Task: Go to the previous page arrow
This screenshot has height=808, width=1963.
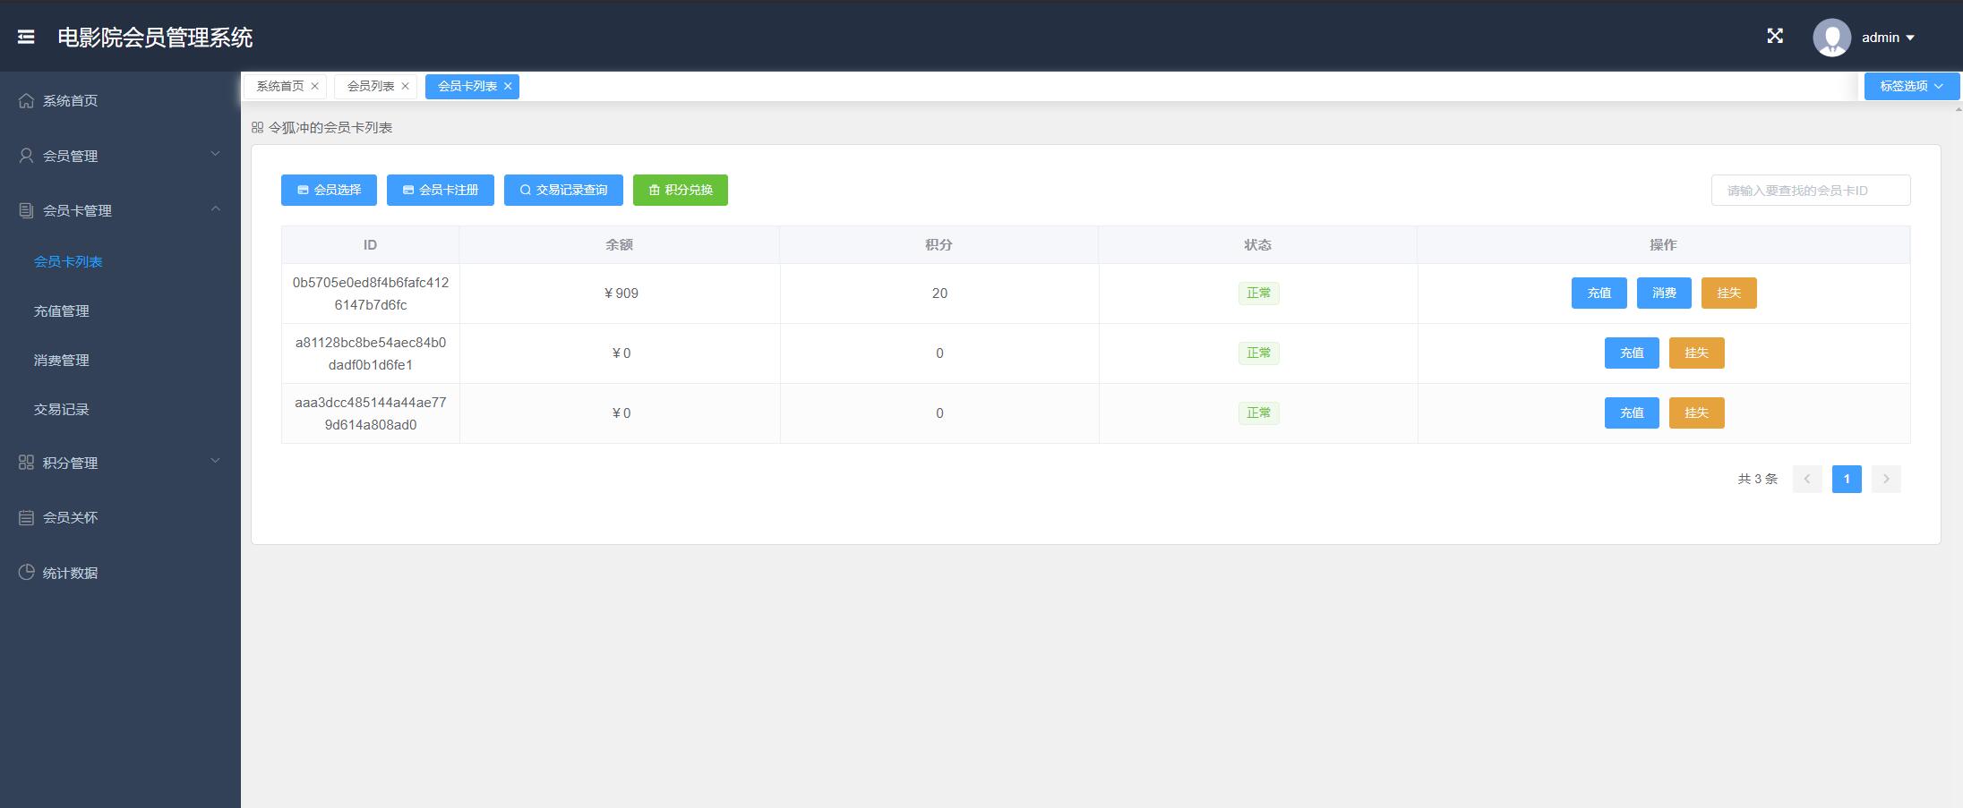Action: [x=1807, y=479]
